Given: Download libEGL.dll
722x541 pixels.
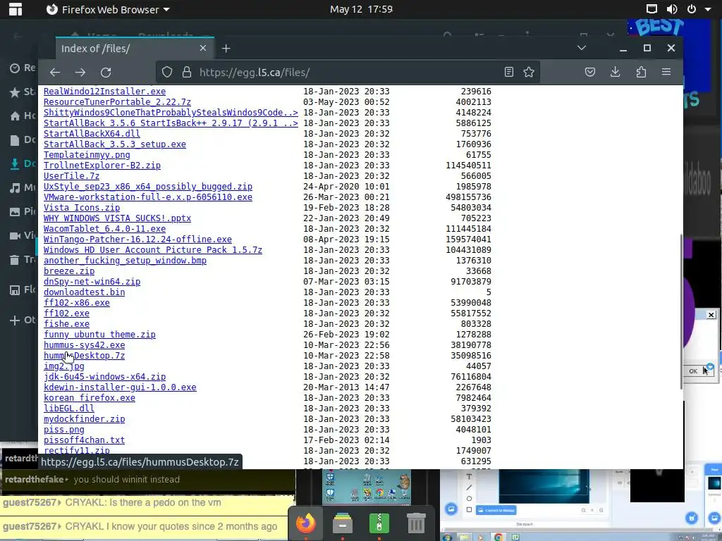Looking at the screenshot, I should pos(69,409).
